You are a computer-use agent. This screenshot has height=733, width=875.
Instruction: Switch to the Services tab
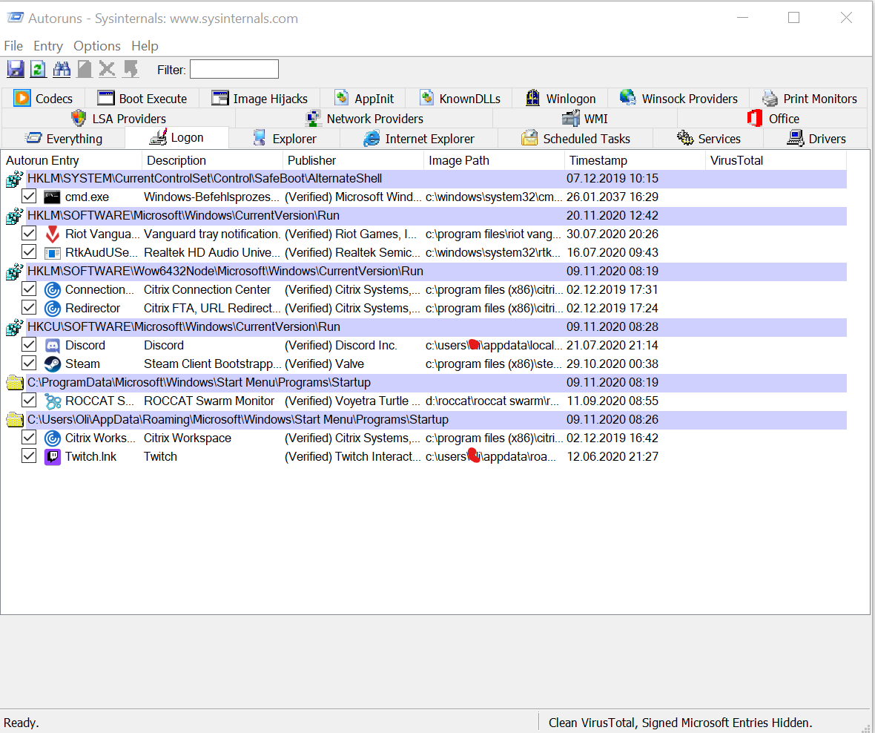pyautogui.click(x=708, y=139)
